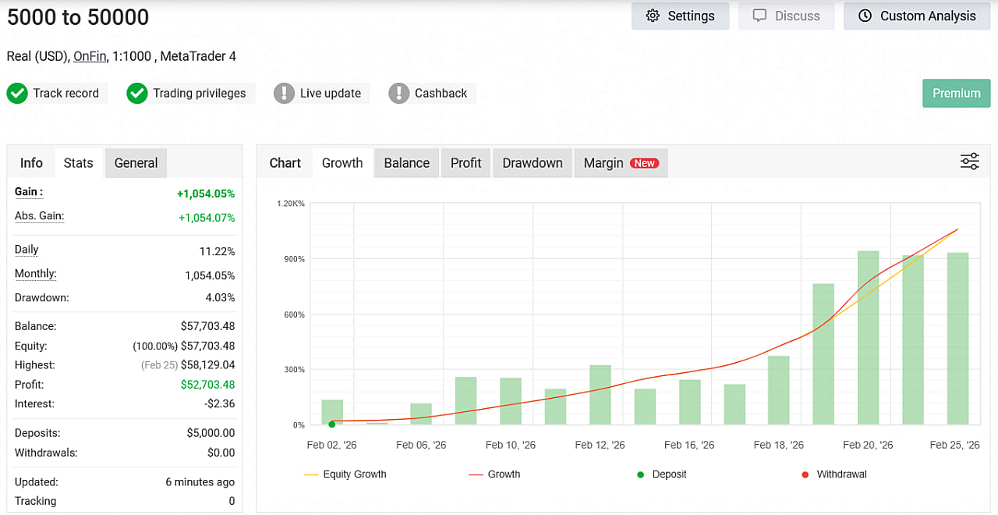Toggle Equity Growth line in legend
Screen dimensions: 998x515
(x=345, y=474)
